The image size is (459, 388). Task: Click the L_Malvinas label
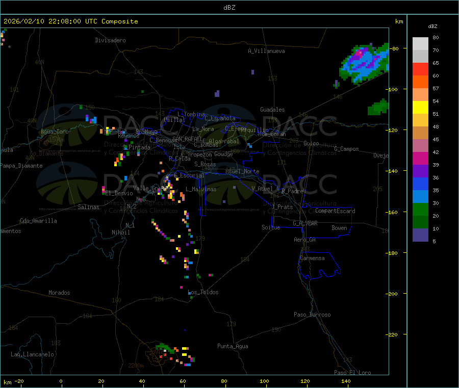click(201, 189)
